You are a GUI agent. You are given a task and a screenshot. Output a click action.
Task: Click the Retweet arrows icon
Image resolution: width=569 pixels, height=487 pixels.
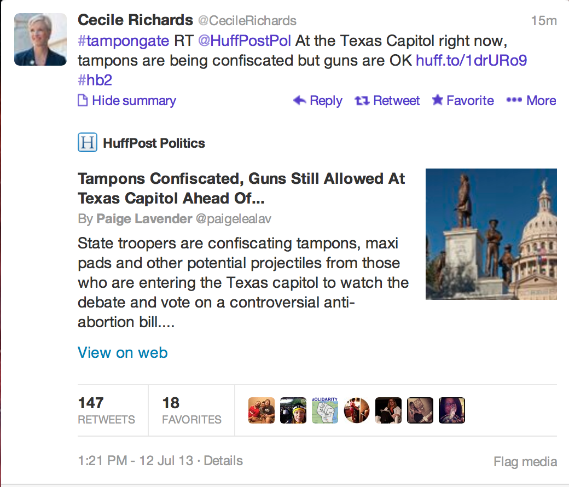[x=362, y=101]
